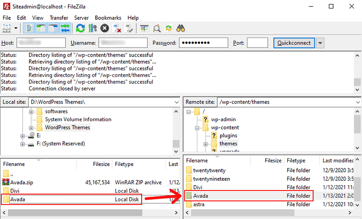Image resolution: width=362 pixels, height=219 pixels.
Task: Select the local Avada folder
Action: point(18,200)
